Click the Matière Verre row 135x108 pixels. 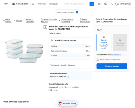[70, 46]
